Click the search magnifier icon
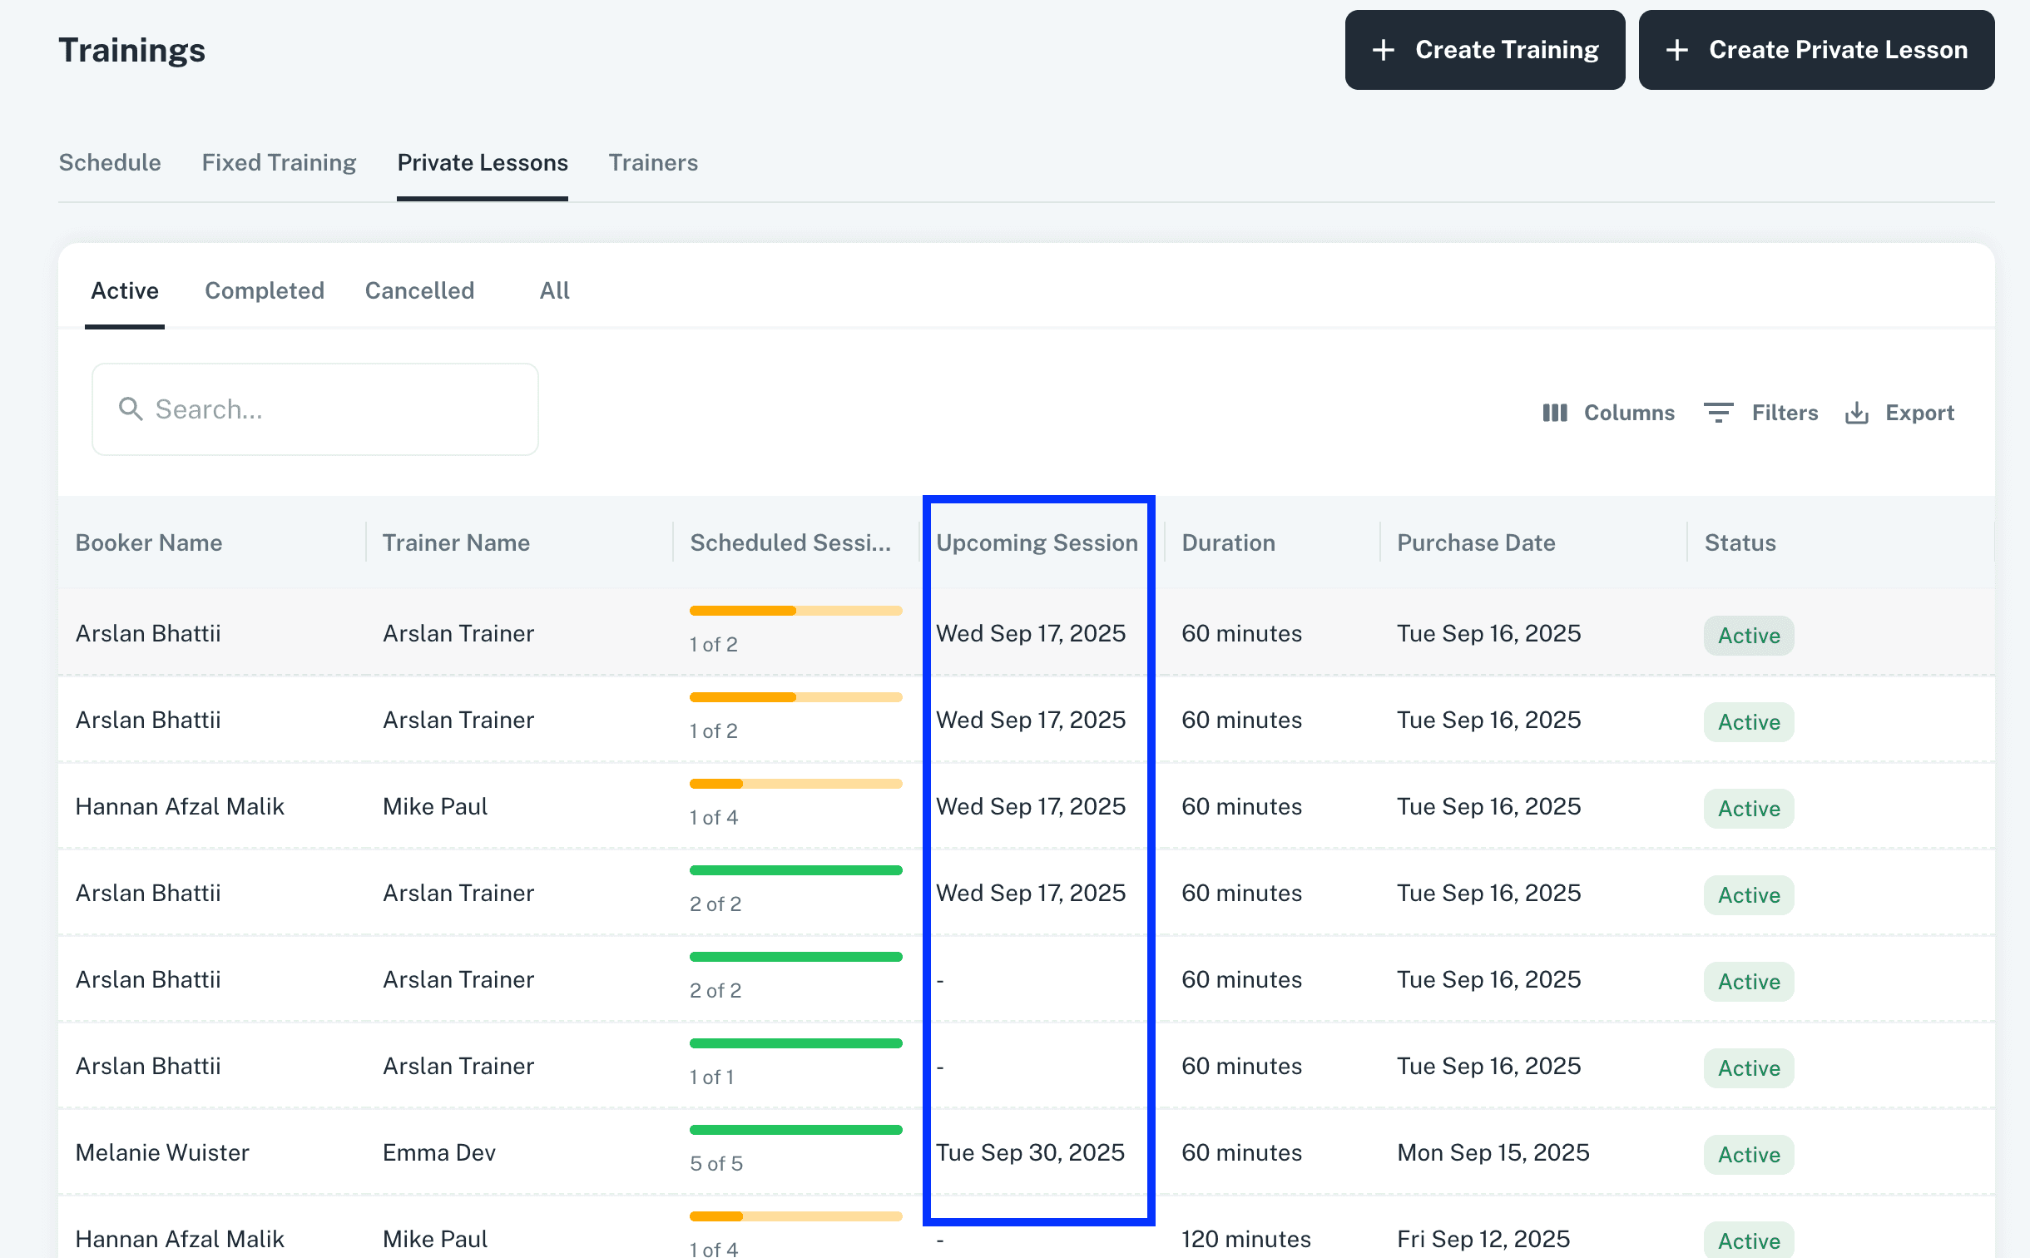This screenshot has width=2030, height=1258. 131,409
